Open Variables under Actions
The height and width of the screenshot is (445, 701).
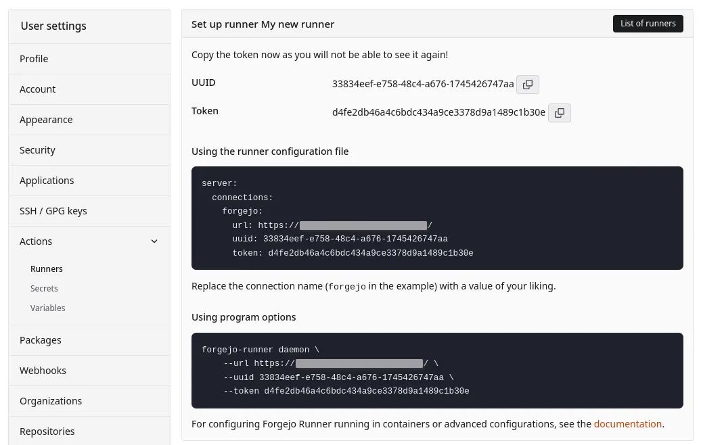pos(48,308)
